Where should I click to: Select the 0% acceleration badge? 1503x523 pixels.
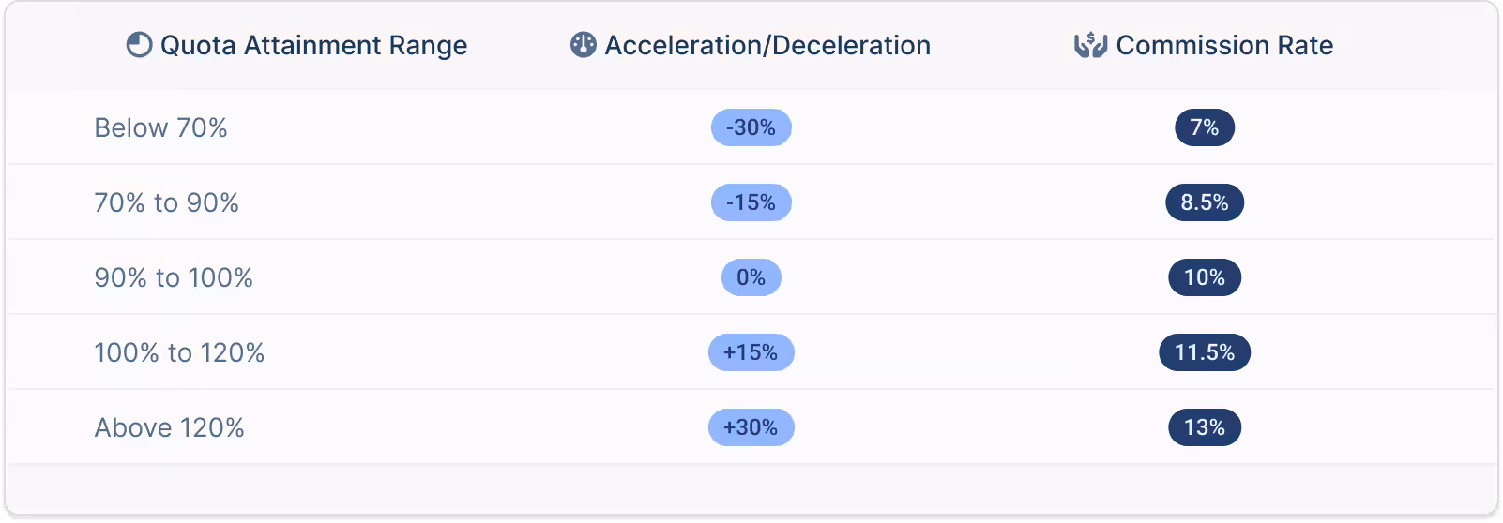click(x=751, y=277)
